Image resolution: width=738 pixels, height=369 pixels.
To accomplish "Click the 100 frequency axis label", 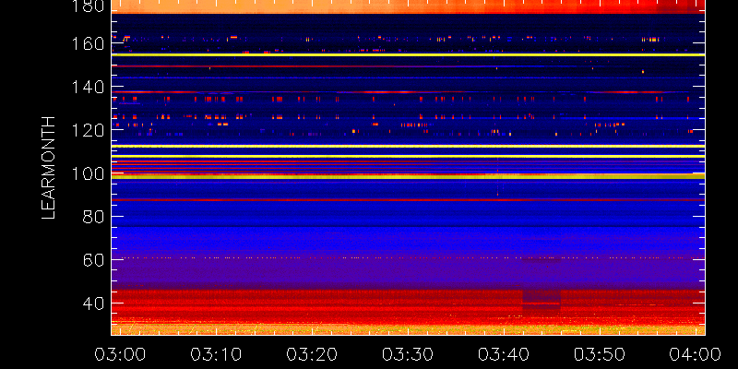I will tap(89, 173).
